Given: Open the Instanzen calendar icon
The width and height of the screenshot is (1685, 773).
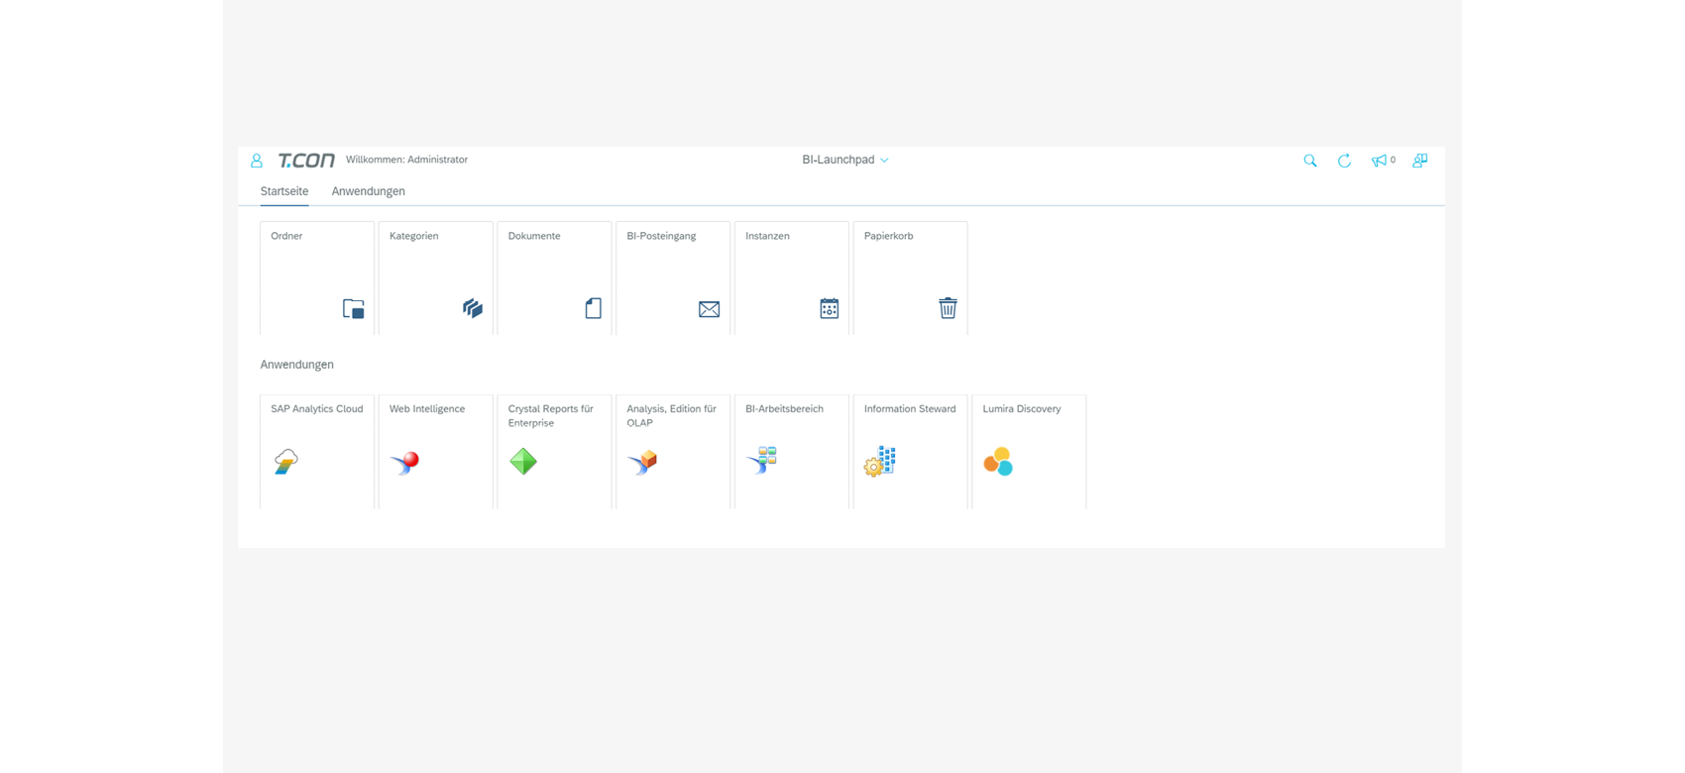Looking at the screenshot, I should click(830, 308).
